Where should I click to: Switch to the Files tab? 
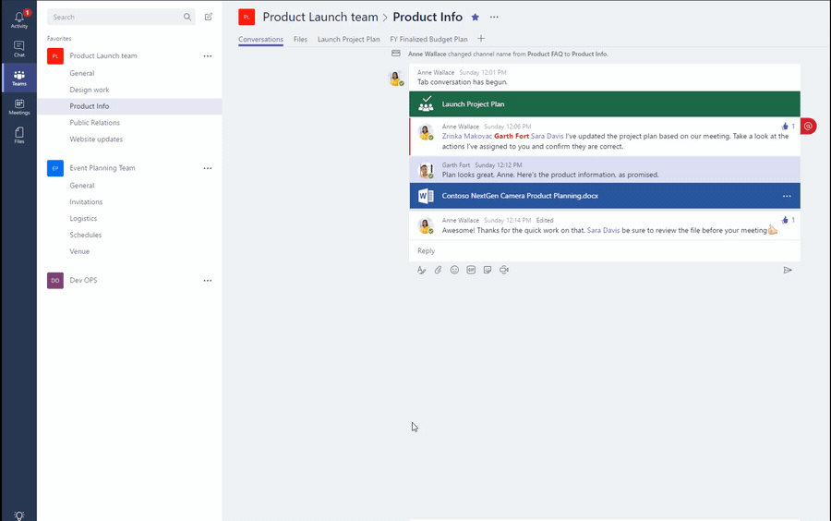pos(300,39)
